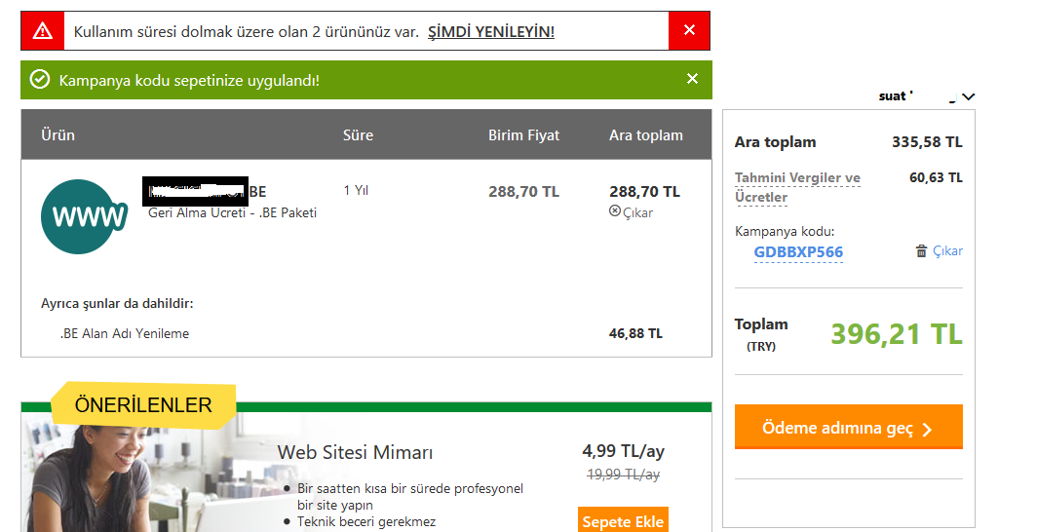The height and width of the screenshot is (532, 1037).
Task: Click the green checkmark success icon
Action: pyautogui.click(x=40, y=80)
